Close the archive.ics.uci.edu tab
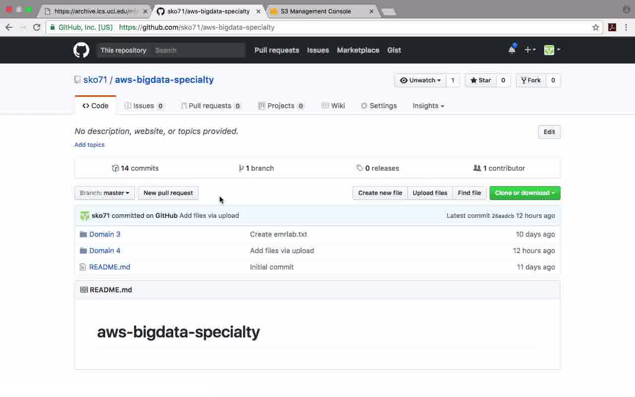The image size is (635, 397). pos(145,11)
